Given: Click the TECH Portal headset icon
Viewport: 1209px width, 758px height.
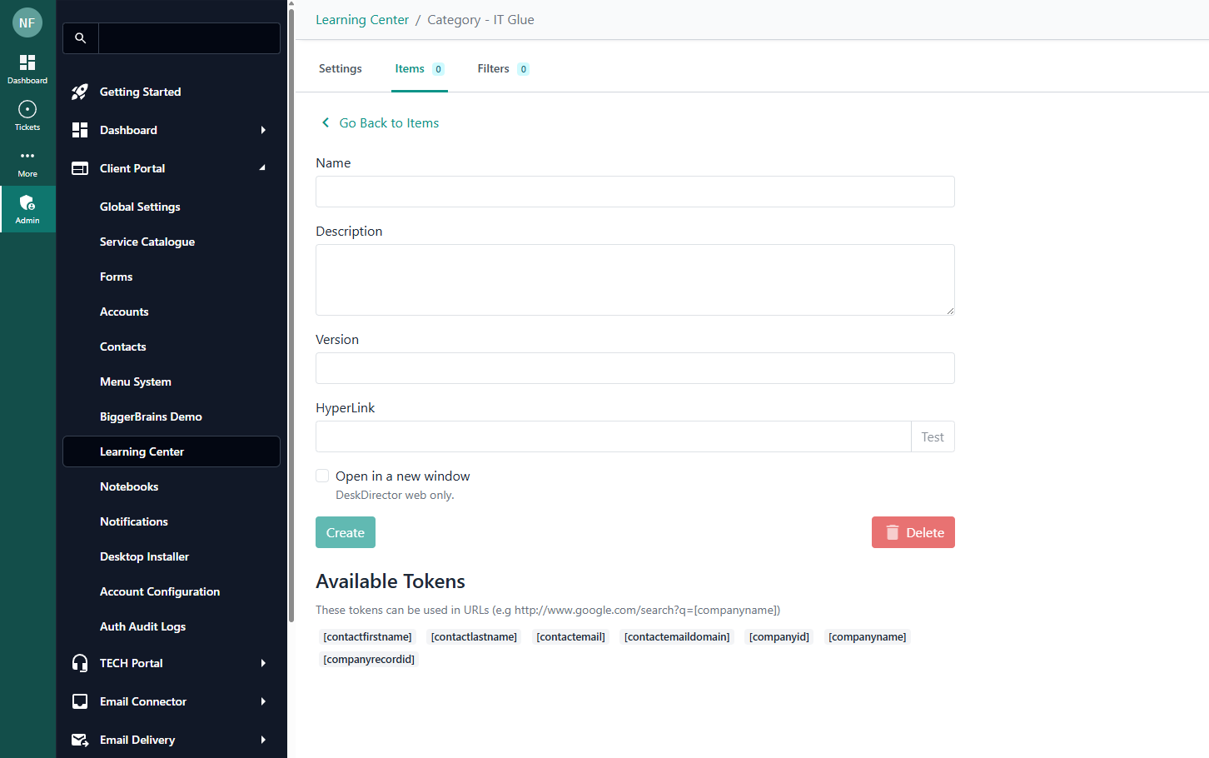Looking at the screenshot, I should [x=80, y=663].
